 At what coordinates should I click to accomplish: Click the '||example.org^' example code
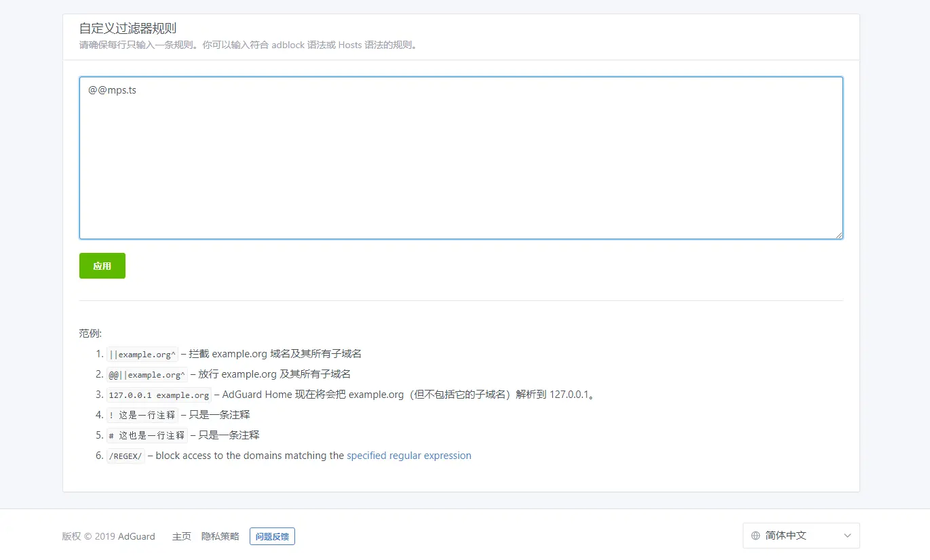[142, 354]
